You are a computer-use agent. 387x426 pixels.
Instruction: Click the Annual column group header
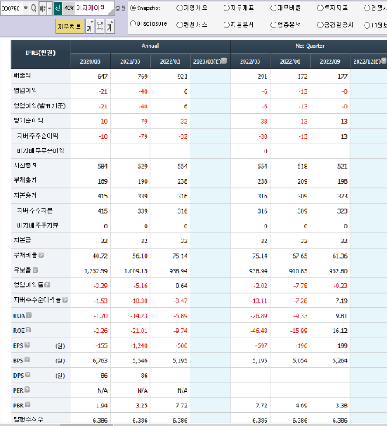pos(150,46)
